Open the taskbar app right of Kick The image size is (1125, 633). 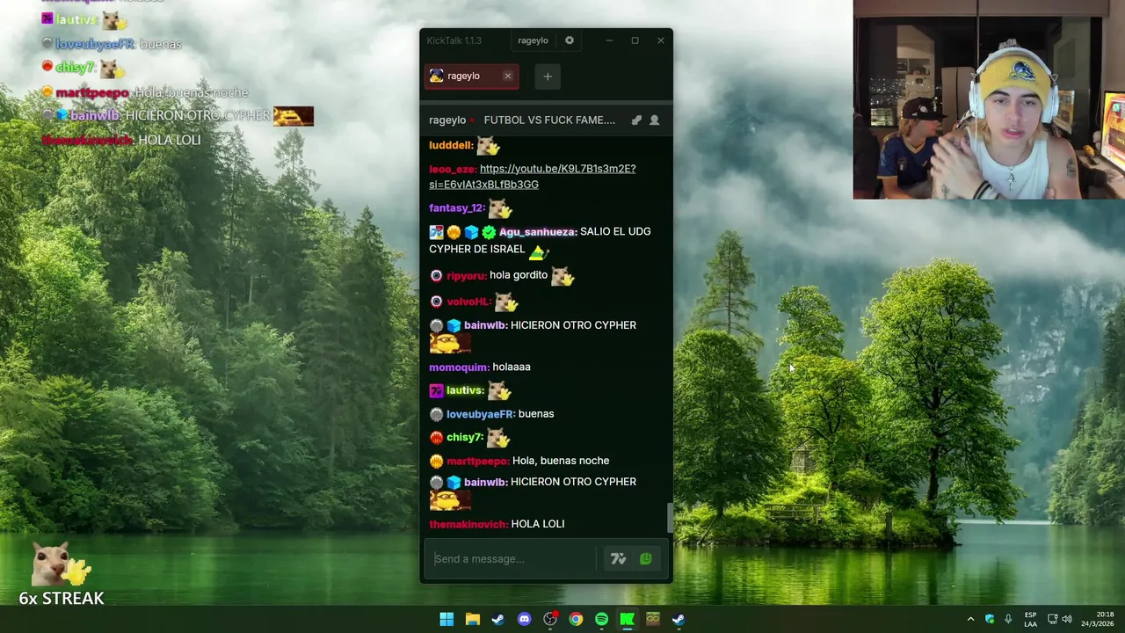653,619
